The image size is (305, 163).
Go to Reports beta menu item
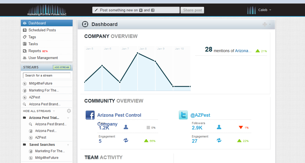pyautogui.click(x=35, y=51)
